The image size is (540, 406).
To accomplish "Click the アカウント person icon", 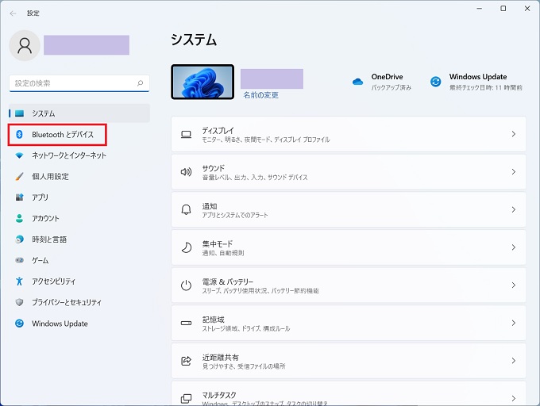I will coord(19,218).
